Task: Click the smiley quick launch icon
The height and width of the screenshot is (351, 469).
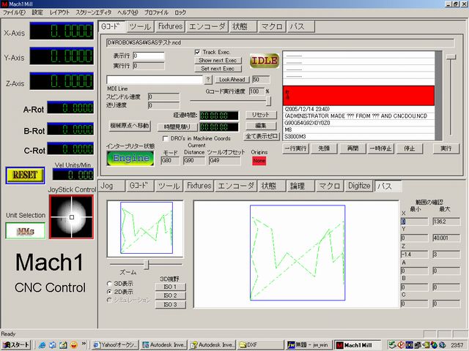Action: (73, 345)
